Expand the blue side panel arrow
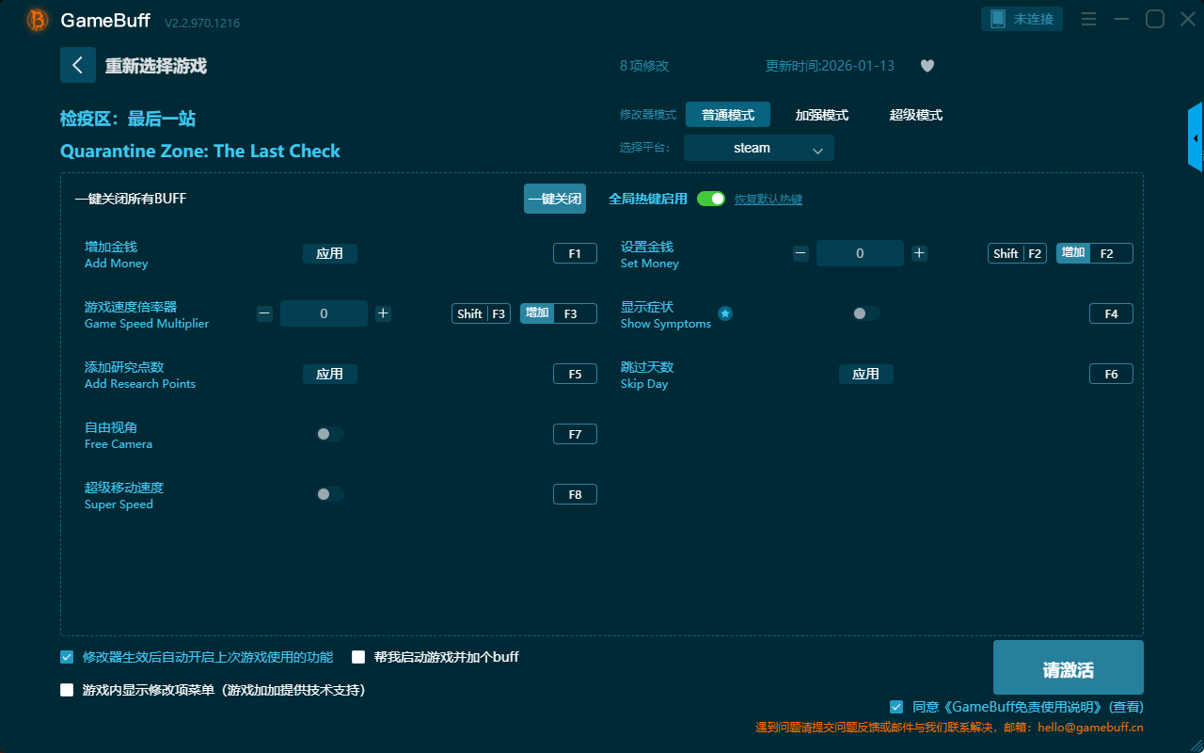The width and height of the screenshot is (1204, 753). [x=1196, y=138]
